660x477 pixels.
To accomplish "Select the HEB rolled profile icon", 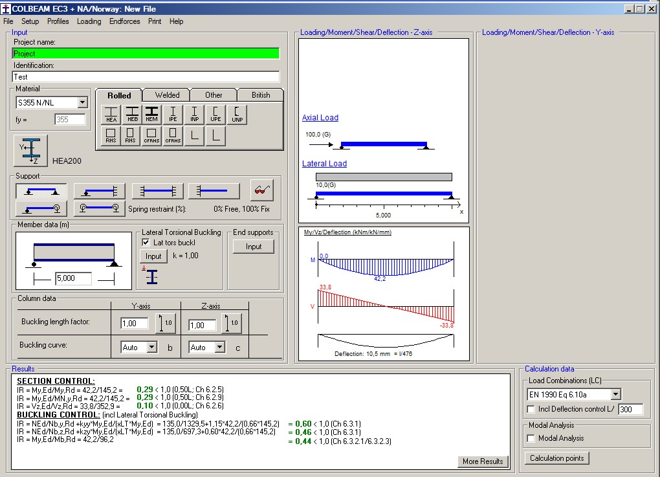I will pos(132,114).
